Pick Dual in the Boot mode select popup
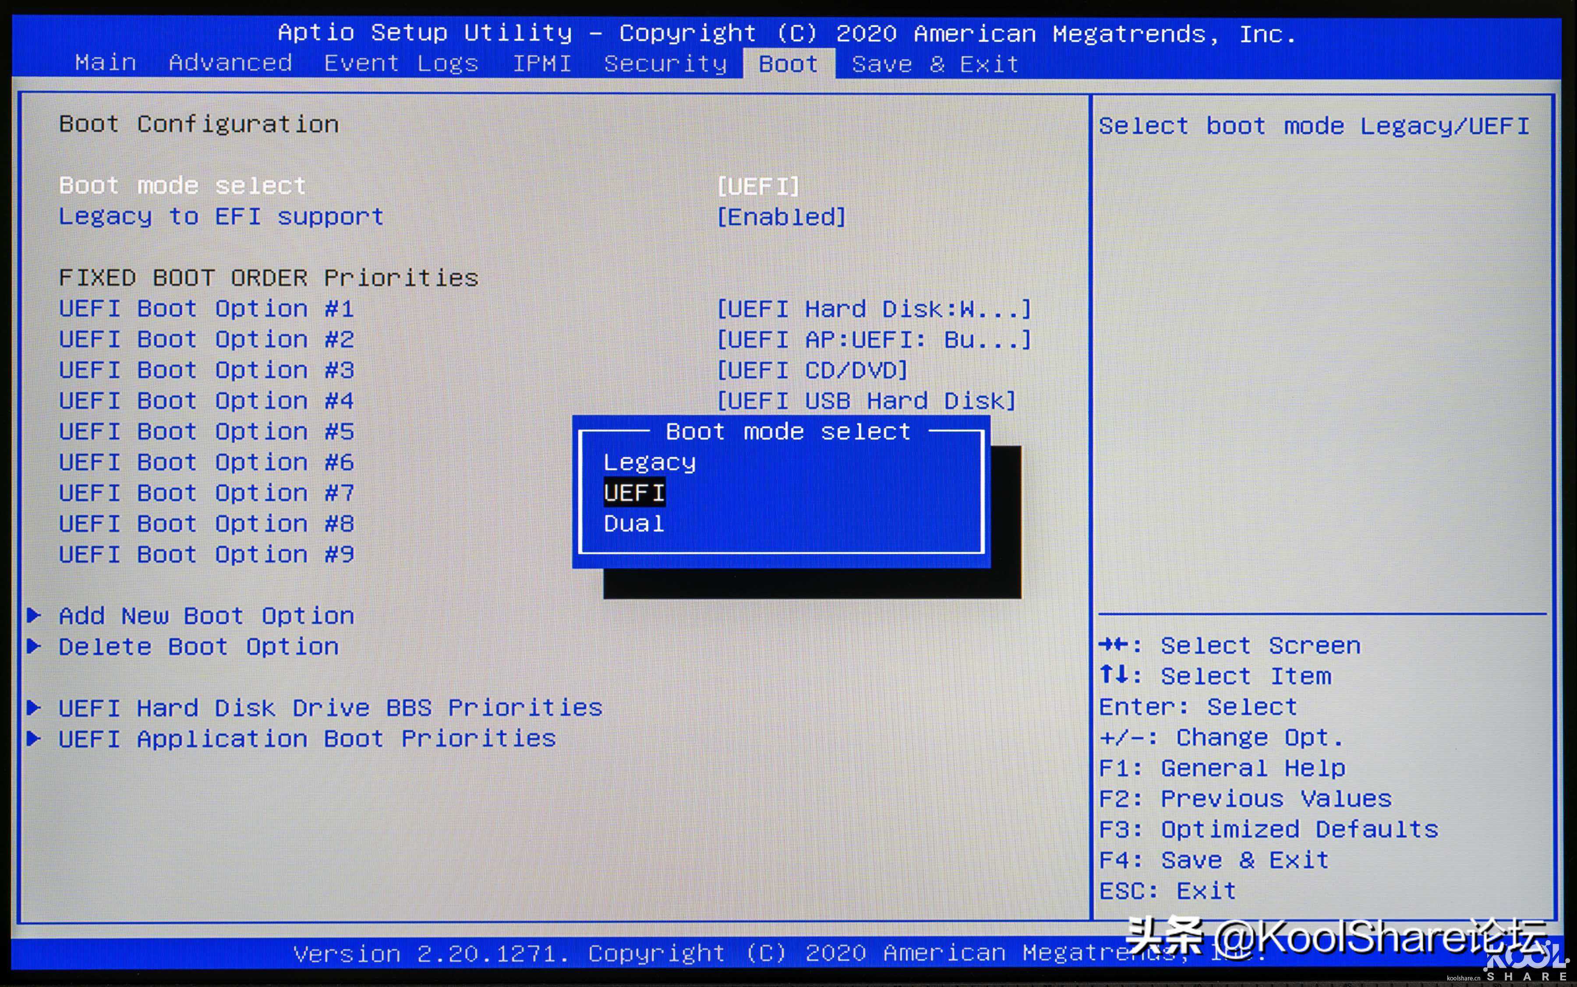Image resolution: width=1577 pixels, height=987 pixels. point(633,523)
